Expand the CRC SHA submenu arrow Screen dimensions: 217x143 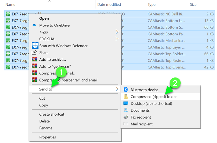(117, 39)
